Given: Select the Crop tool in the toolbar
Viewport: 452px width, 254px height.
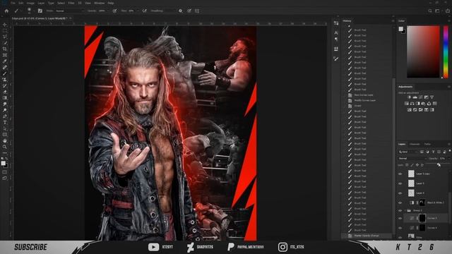Looking at the screenshot, I should click(x=5, y=49).
